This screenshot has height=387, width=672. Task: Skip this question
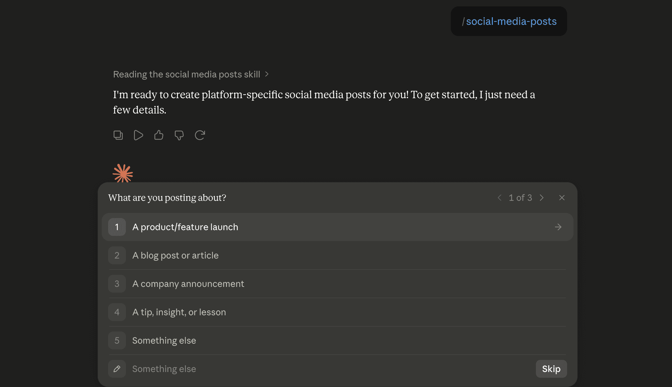[551, 369]
